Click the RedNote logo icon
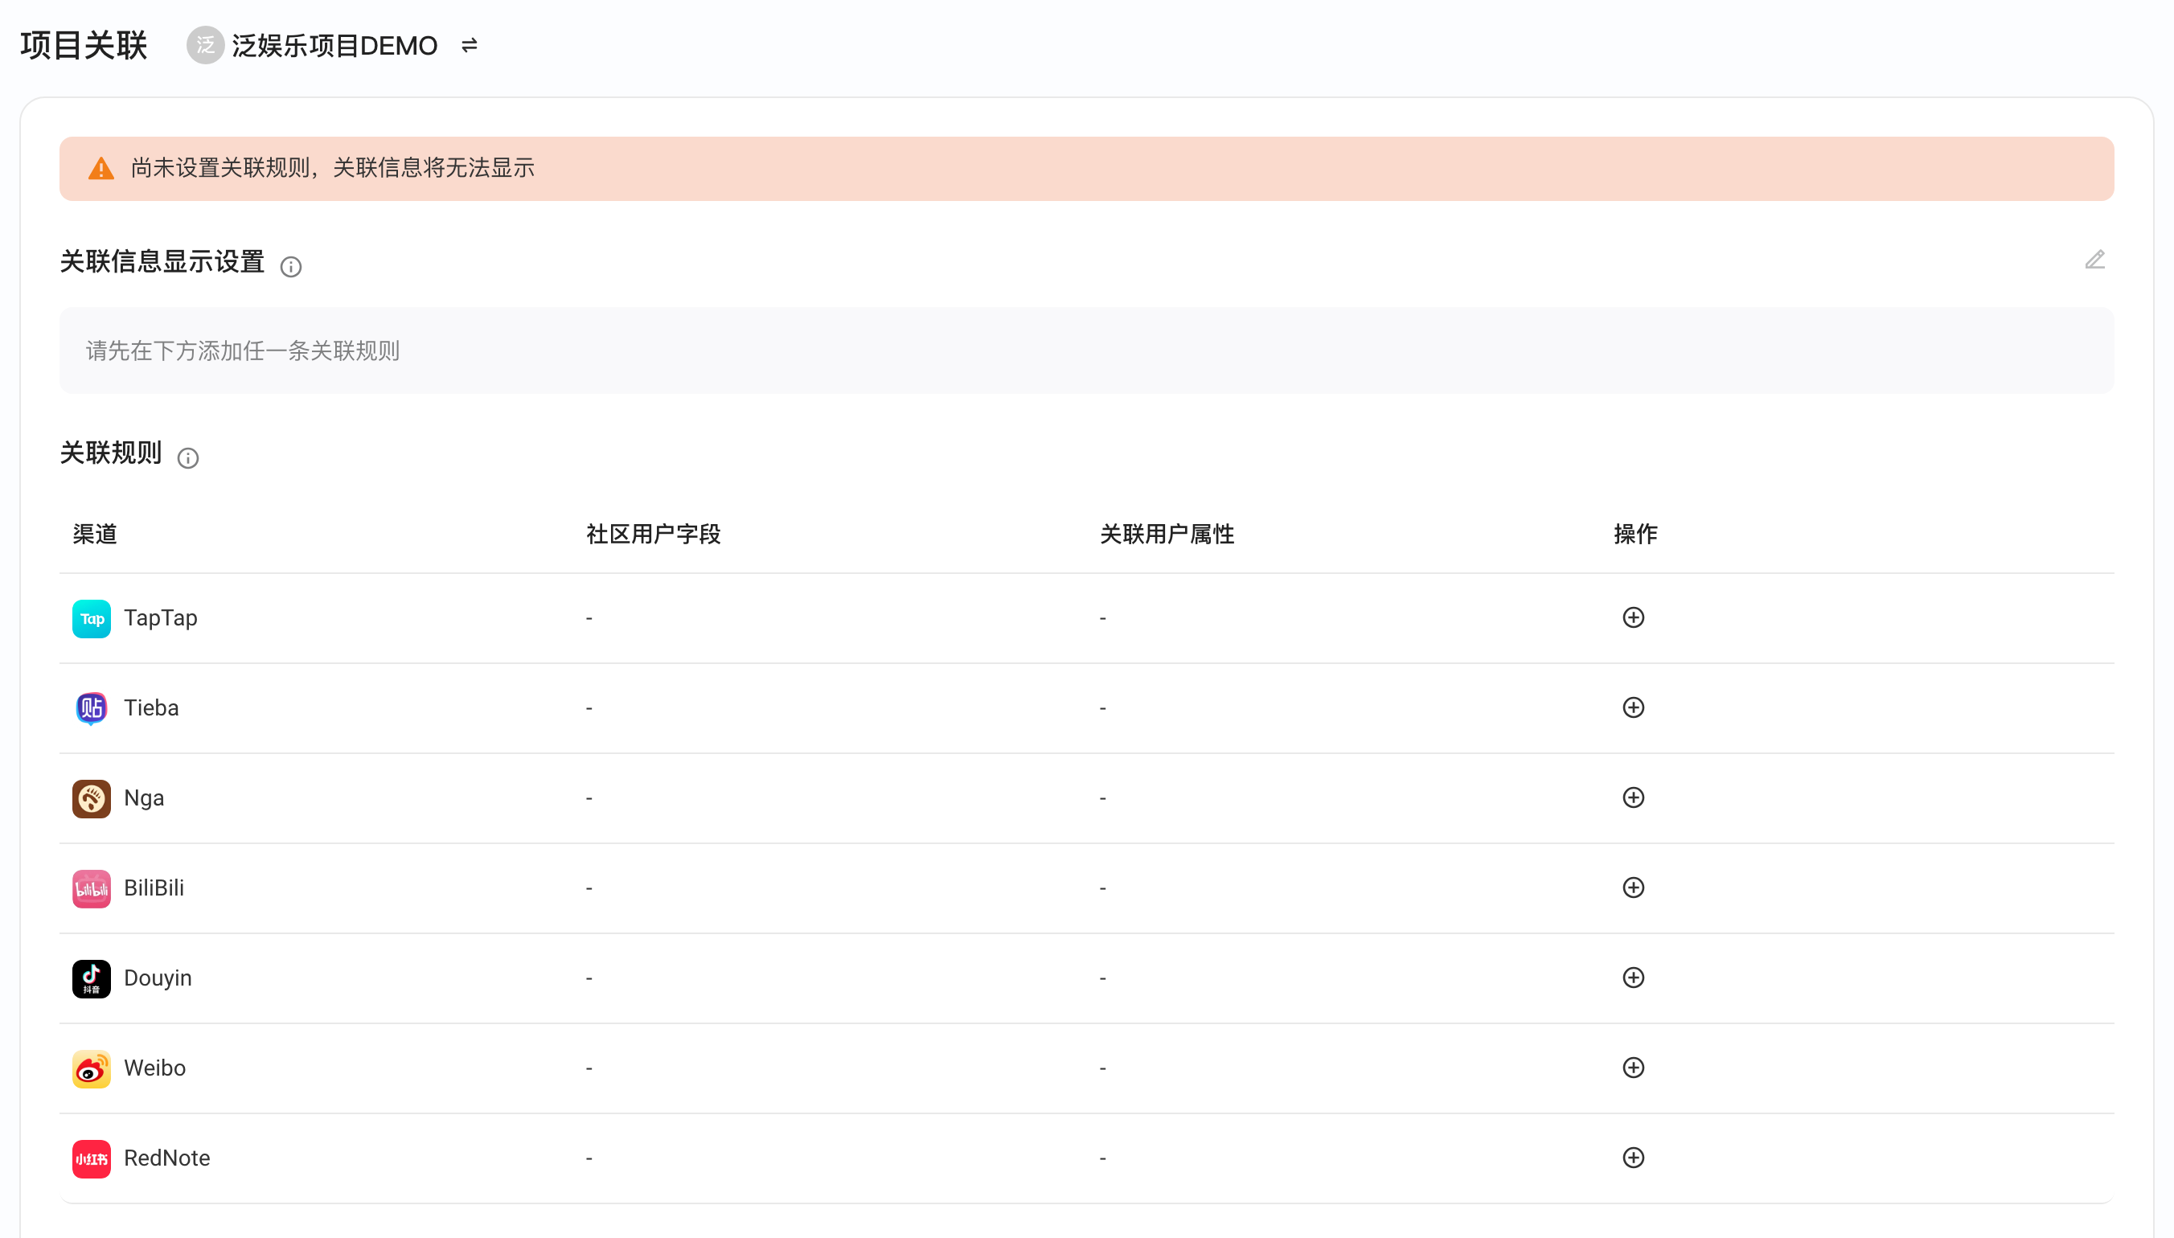 pos(91,1159)
